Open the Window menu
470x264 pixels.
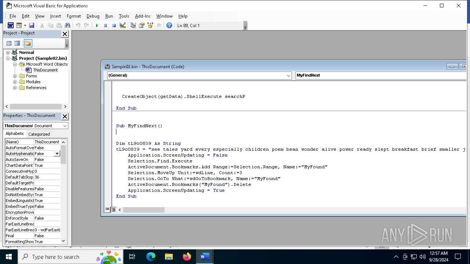[164, 16]
